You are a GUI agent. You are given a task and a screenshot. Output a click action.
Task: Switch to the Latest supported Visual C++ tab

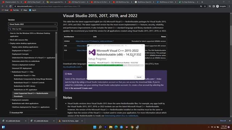(x=57, y=2)
